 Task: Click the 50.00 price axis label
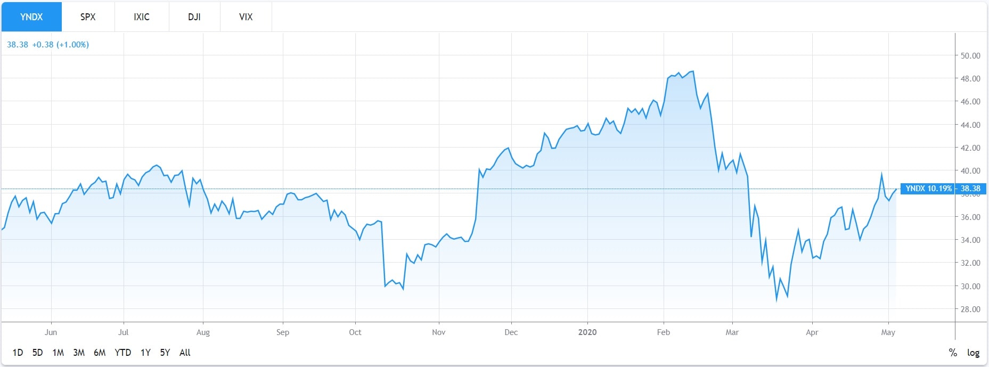point(970,55)
